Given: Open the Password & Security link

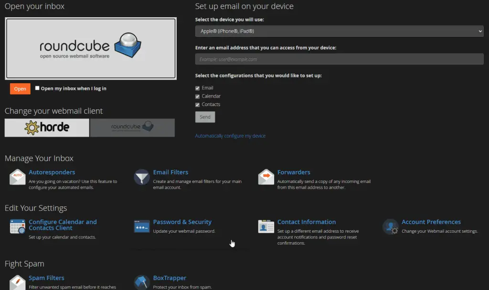Looking at the screenshot, I should [182, 222].
